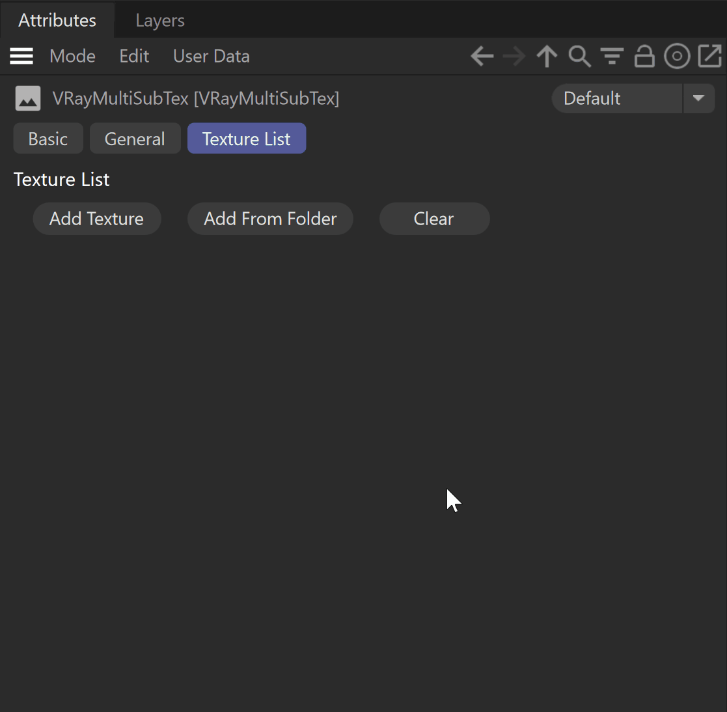Select the Basic tab

[48, 139]
